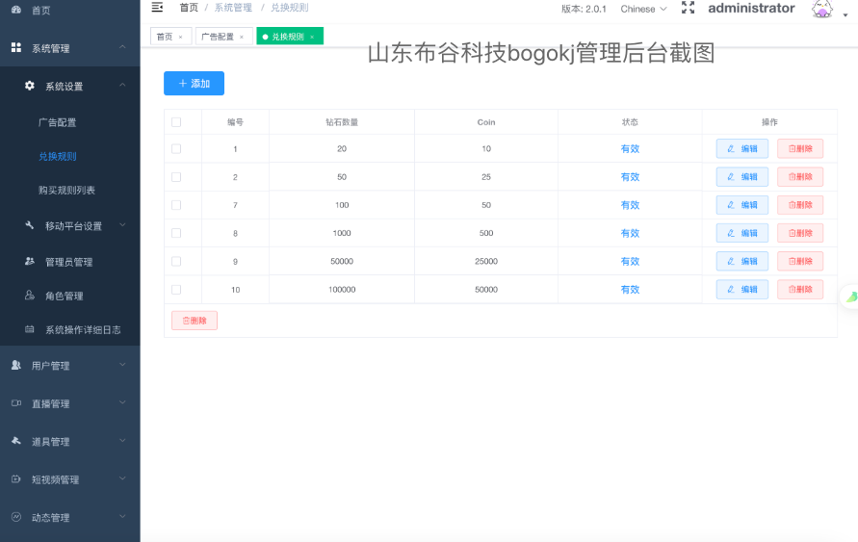The height and width of the screenshot is (542, 858).
Task: Open 首页 dashboard in sidebar
Action: (40, 11)
